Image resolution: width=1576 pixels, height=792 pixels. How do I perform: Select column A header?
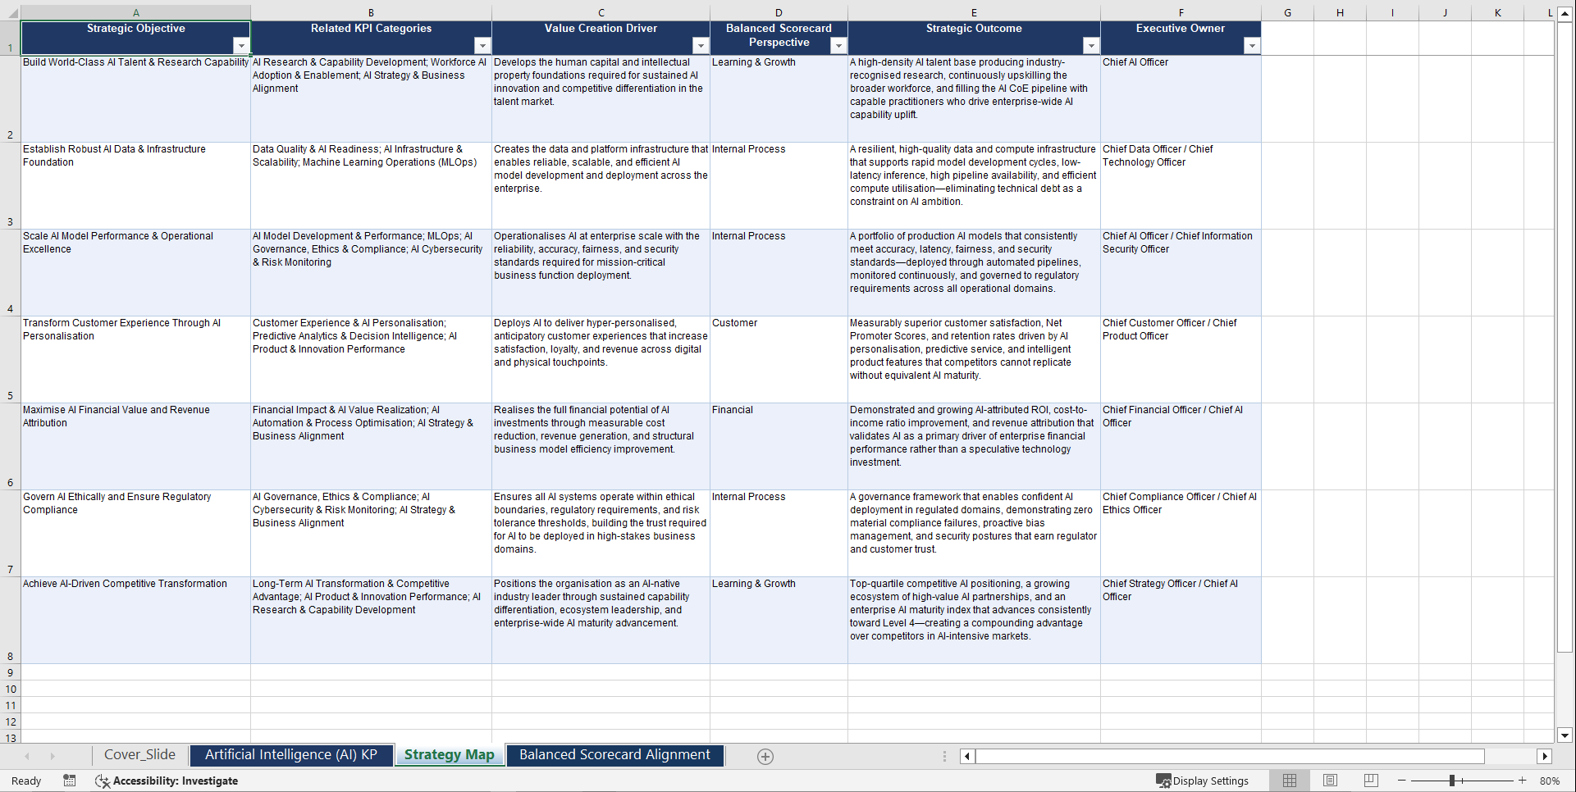(x=135, y=13)
